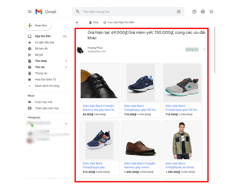247x185 pixels.
Task: Click the spam icon beside Thư rác
Action: click(30, 67)
